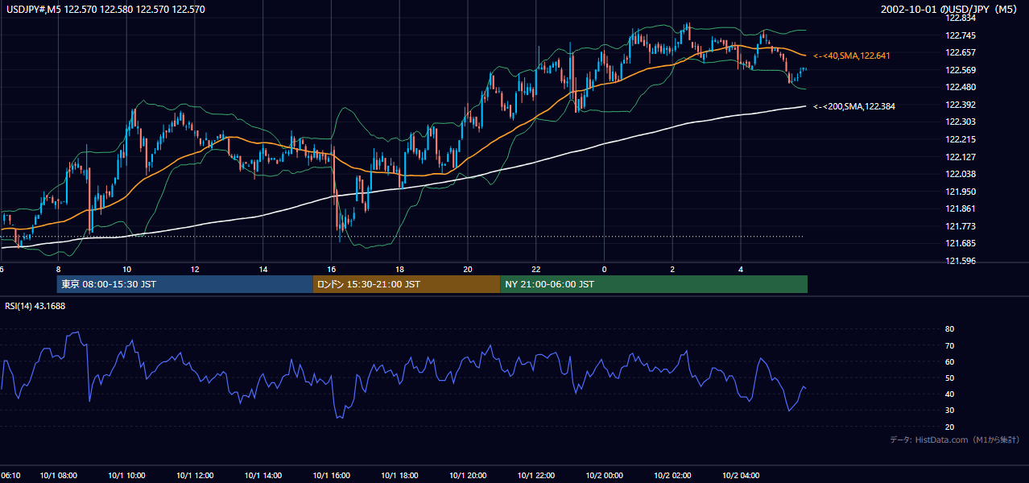
Task: Click the NY 21:00-06:00 JST session bar
Action: point(654,284)
